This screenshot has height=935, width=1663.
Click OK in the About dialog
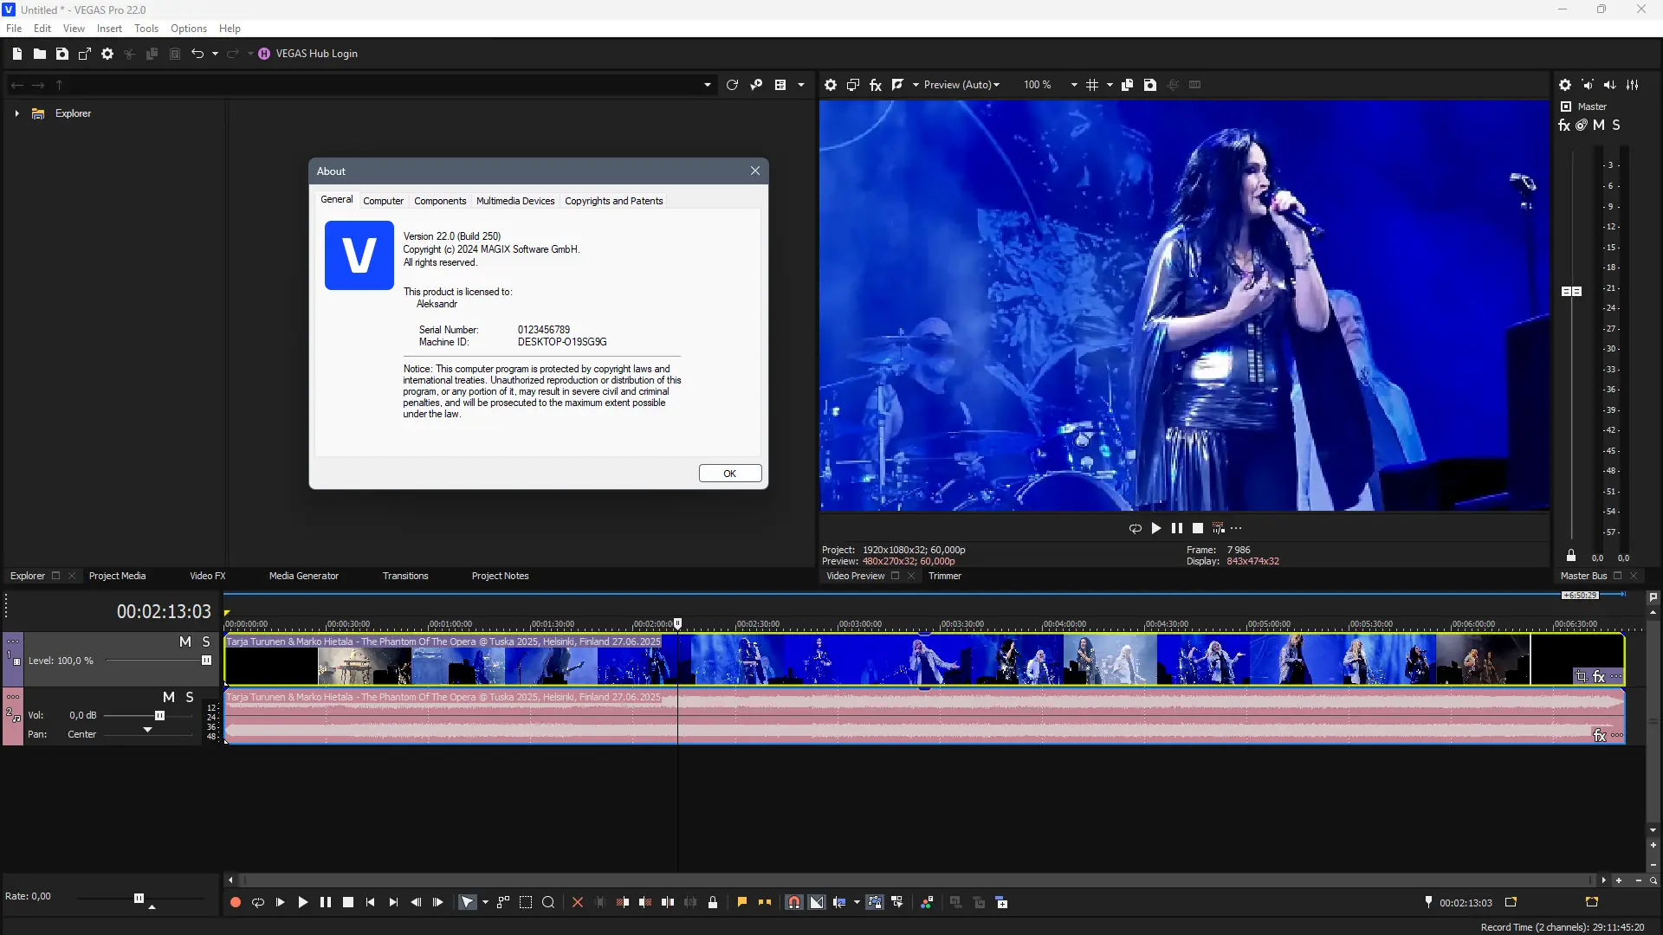click(x=729, y=474)
